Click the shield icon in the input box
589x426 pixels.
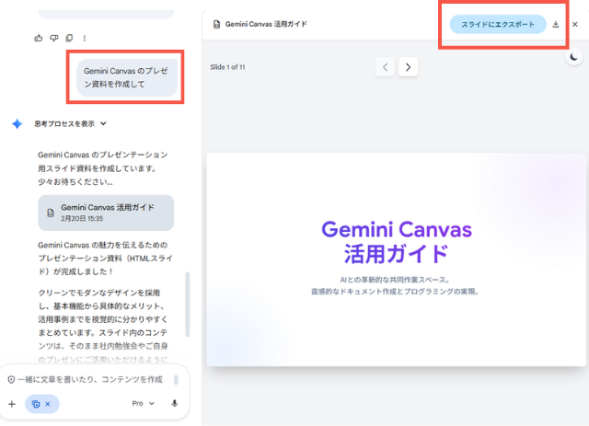(11, 380)
